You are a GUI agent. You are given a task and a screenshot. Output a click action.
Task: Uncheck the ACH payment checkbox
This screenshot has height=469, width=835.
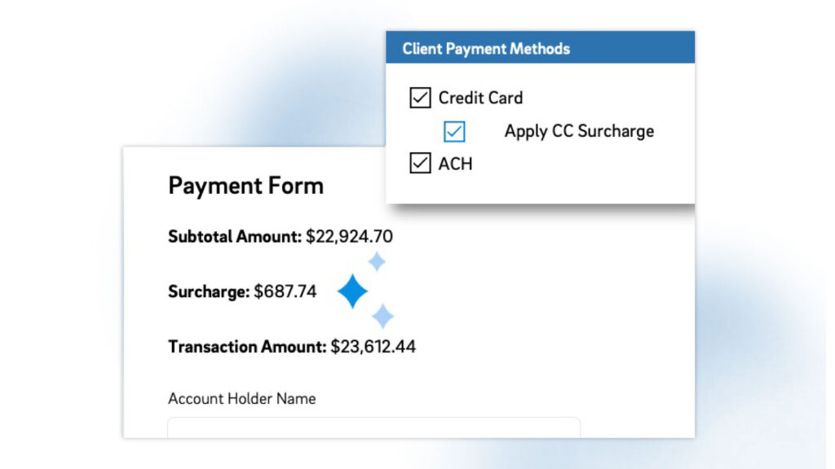pos(420,164)
